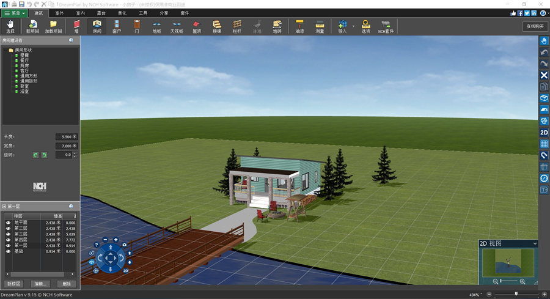Rotate room counter-clockwise with the left green button
Screen dimensions: 550x299
point(35,155)
